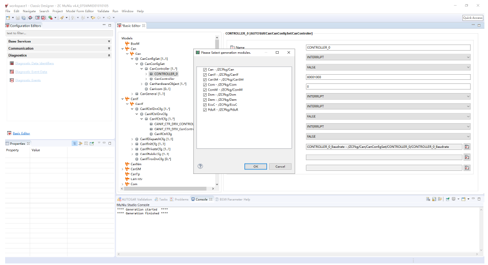Click the red-dot window generate icon in toolbar
This screenshot has width=488, height=265.
click(37, 18)
